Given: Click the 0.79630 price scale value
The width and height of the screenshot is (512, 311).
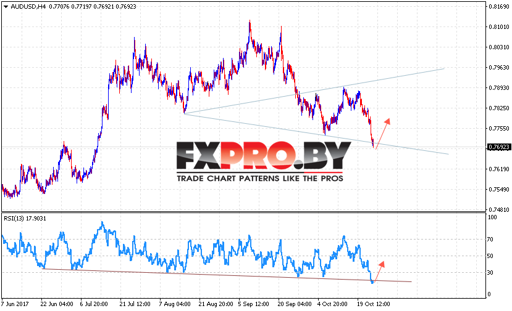Looking at the screenshot, I should pyautogui.click(x=499, y=67).
